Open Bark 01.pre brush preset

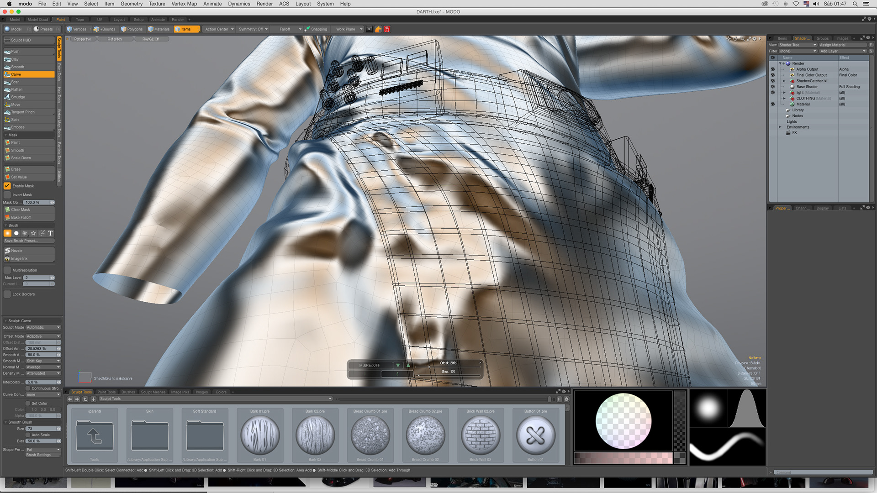[x=260, y=435]
